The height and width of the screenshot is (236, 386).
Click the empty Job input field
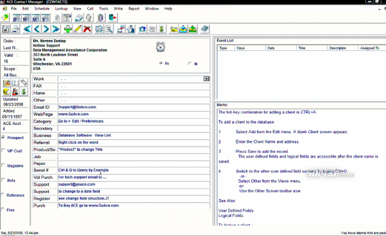click(x=134, y=157)
